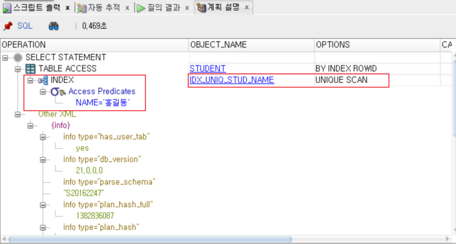Click the 스크립트 출력 tab icon
Image resolution: width=456 pixels, height=244 pixels.
point(7,8)
